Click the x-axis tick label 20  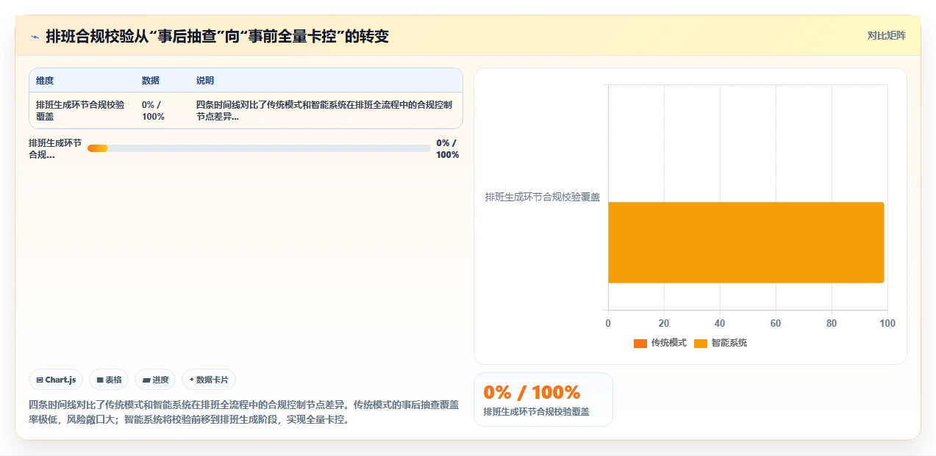coord(664,323)
